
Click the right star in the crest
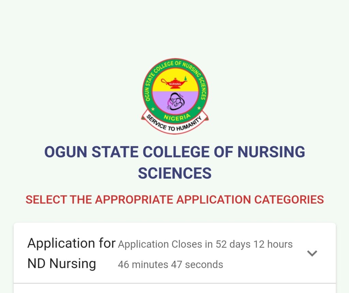pyautogui.click(x=199, y=108)
